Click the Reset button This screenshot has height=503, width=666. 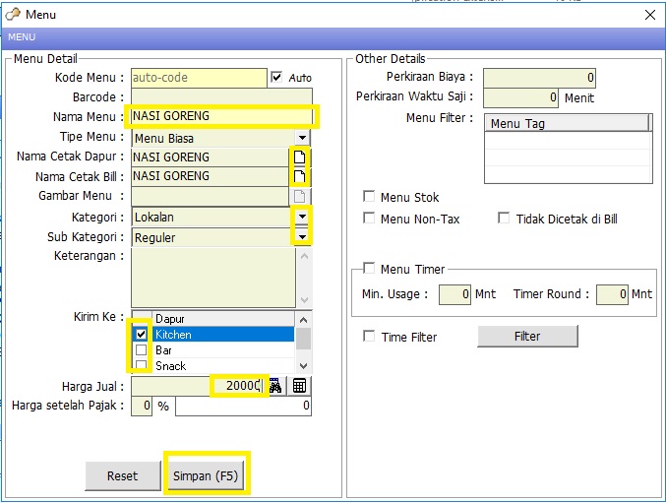pos(123,475)
